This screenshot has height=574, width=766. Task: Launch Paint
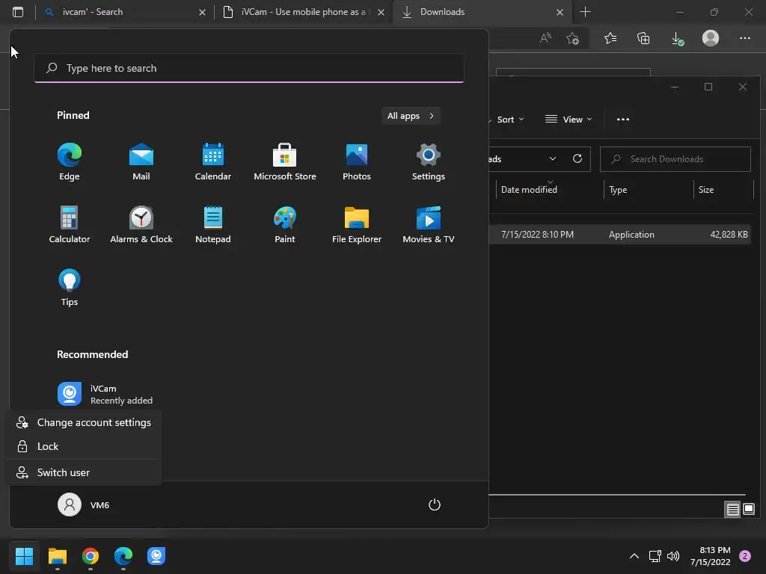tap(285, 224)
